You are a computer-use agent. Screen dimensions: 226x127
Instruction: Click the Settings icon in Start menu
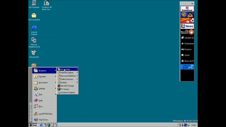(x=36, y=89)
